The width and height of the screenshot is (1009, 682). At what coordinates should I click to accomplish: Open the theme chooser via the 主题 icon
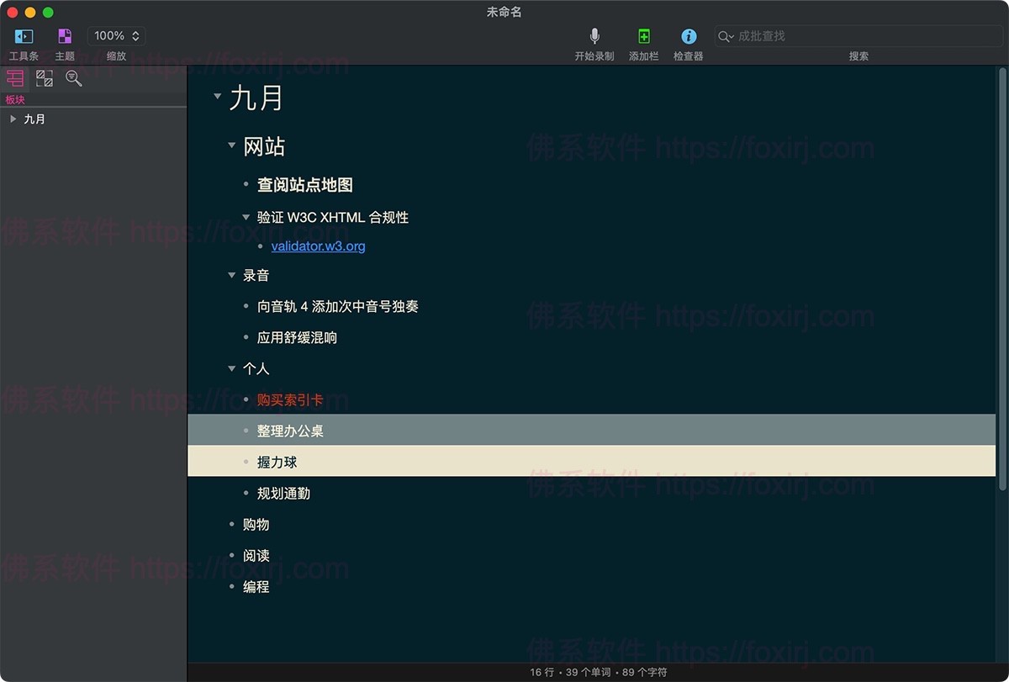click(x=64, y=36)
